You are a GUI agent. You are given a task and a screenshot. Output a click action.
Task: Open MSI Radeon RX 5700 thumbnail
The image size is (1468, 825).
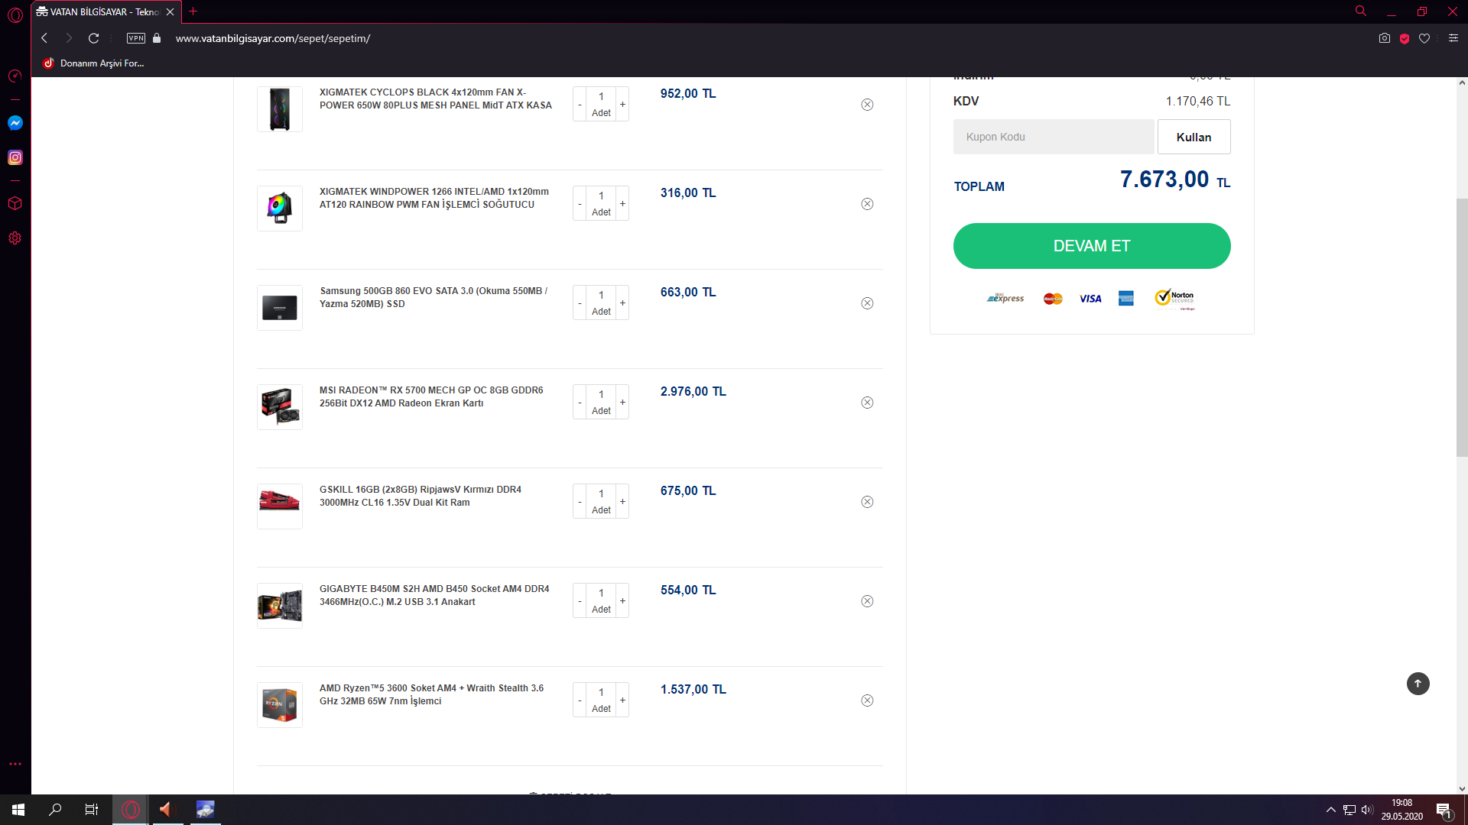click(x=280, y=407)
